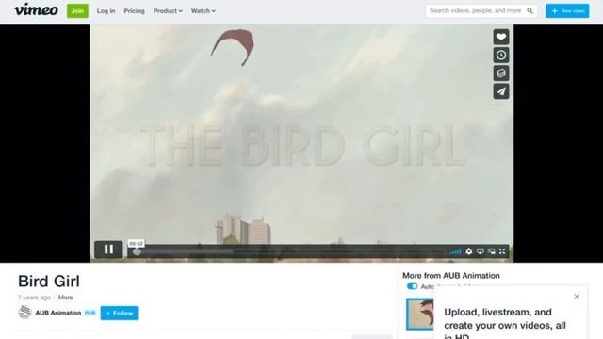Viewport: 603px width, 339px height.
Task: Pause the video playback
Action: (x=108, y=250)
